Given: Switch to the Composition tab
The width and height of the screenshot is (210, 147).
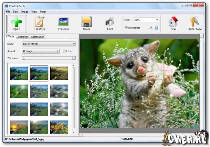Looking at the screenshot, I should tap(37, 37).
